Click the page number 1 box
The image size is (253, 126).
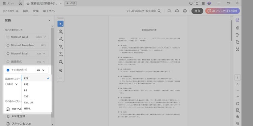pos(237,78)
